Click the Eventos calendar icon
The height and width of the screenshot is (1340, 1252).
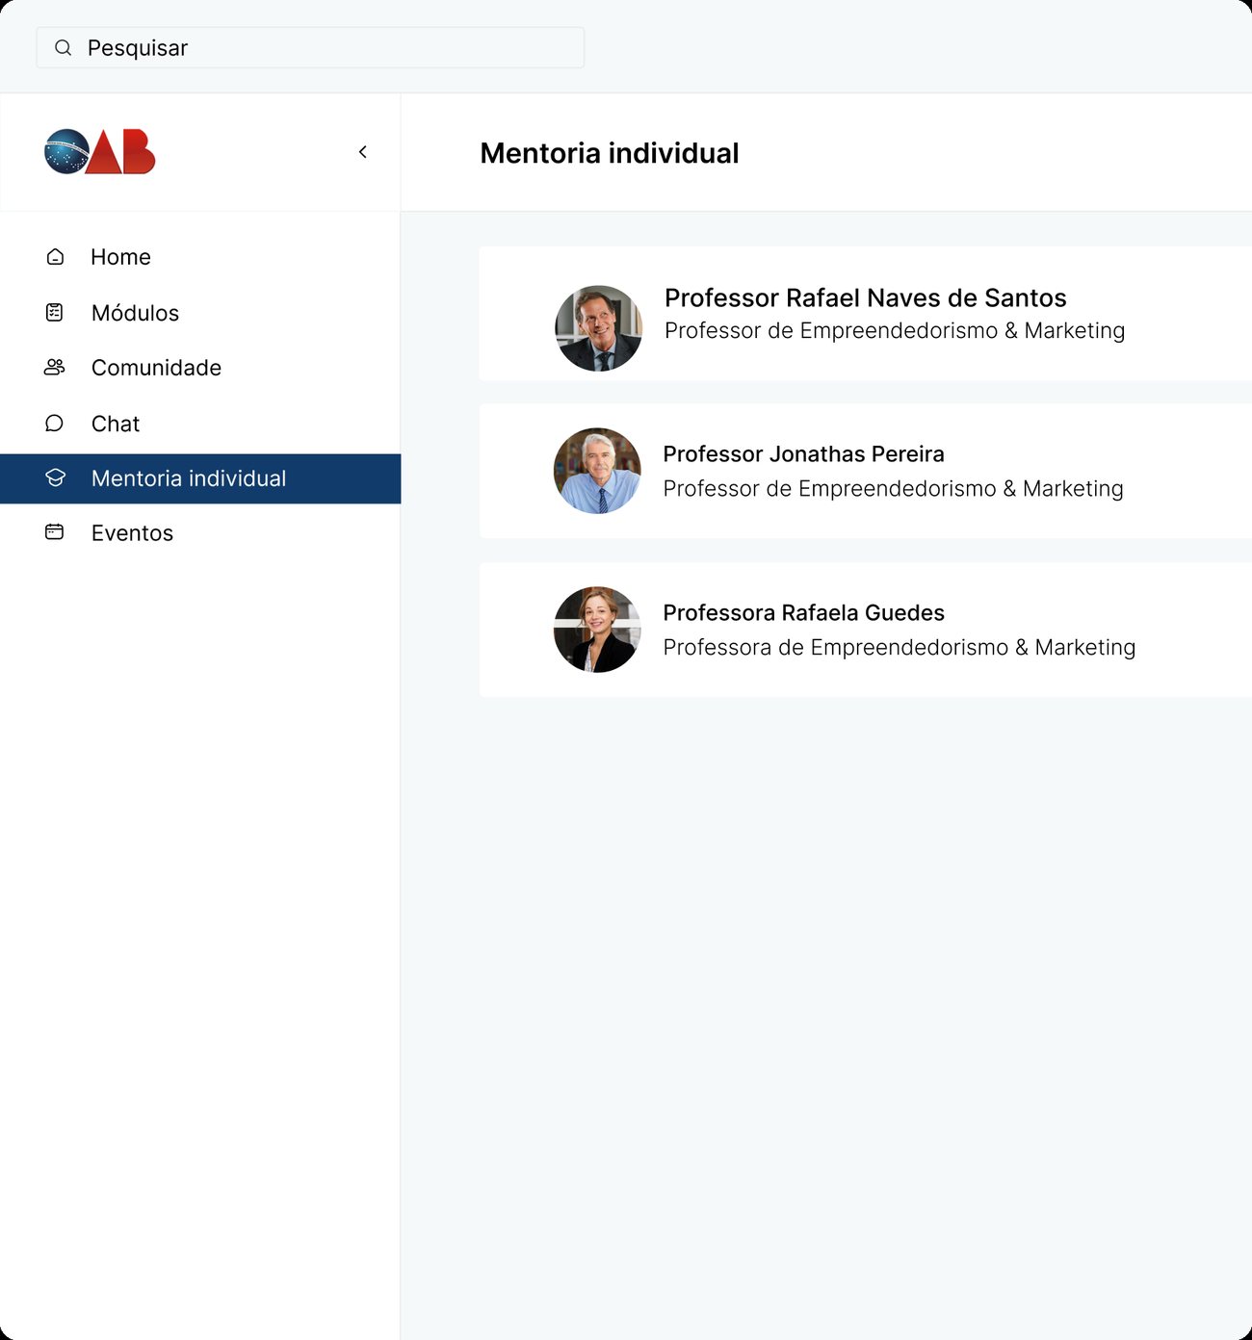[55, 532]
